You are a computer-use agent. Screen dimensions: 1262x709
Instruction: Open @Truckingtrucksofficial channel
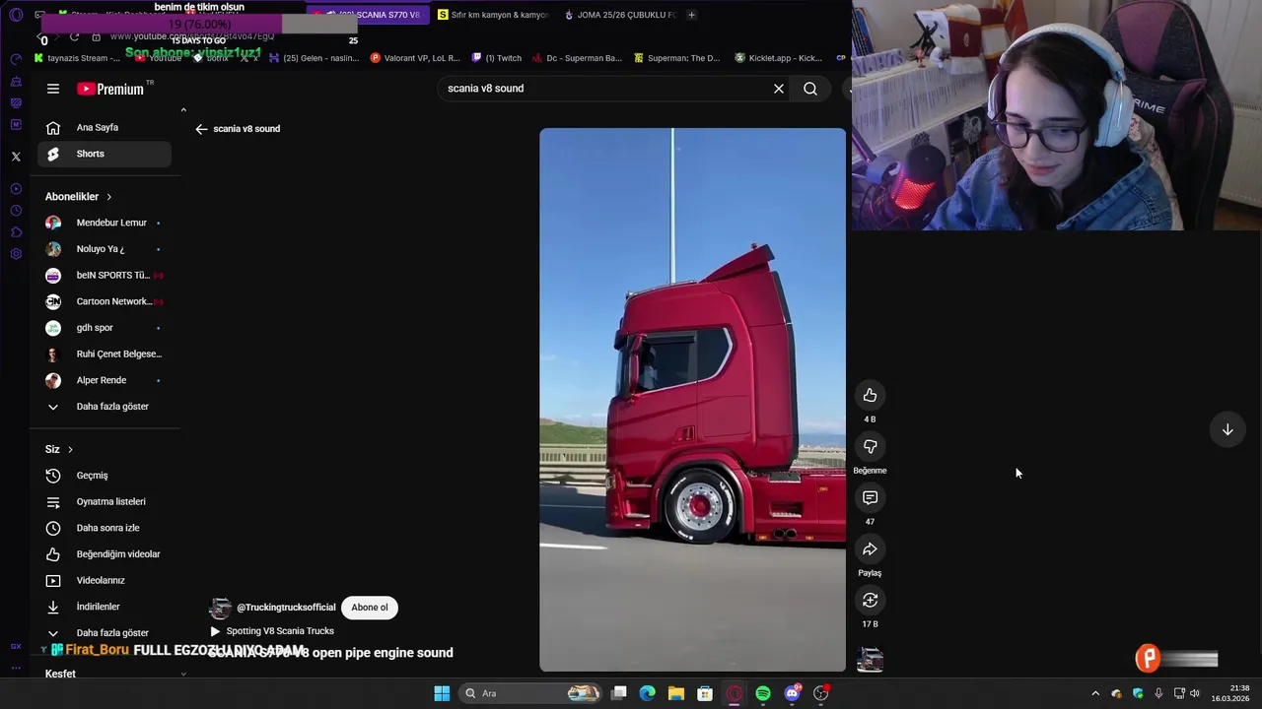[x=286, y=608]
